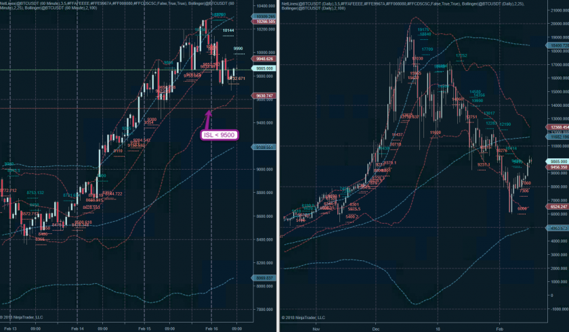569x332 pixels.
Task: Click the 12368.454 red marker on daily chart
Action: tap(557, 127)
